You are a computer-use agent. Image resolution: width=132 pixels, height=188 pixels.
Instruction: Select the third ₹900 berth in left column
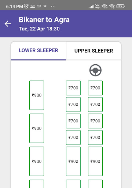(37, 161)
